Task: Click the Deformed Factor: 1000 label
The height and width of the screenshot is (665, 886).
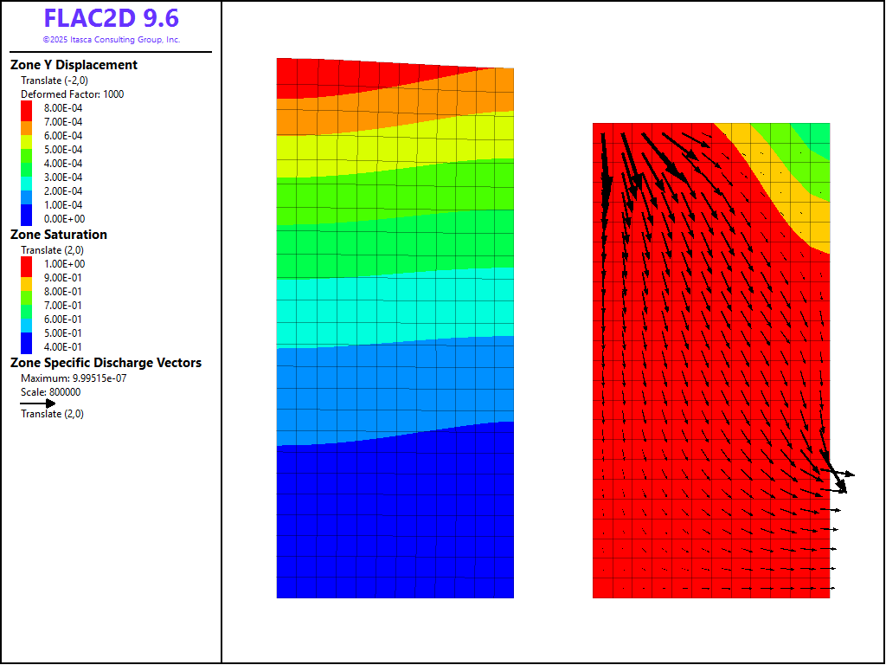Action: pos(72,94)
